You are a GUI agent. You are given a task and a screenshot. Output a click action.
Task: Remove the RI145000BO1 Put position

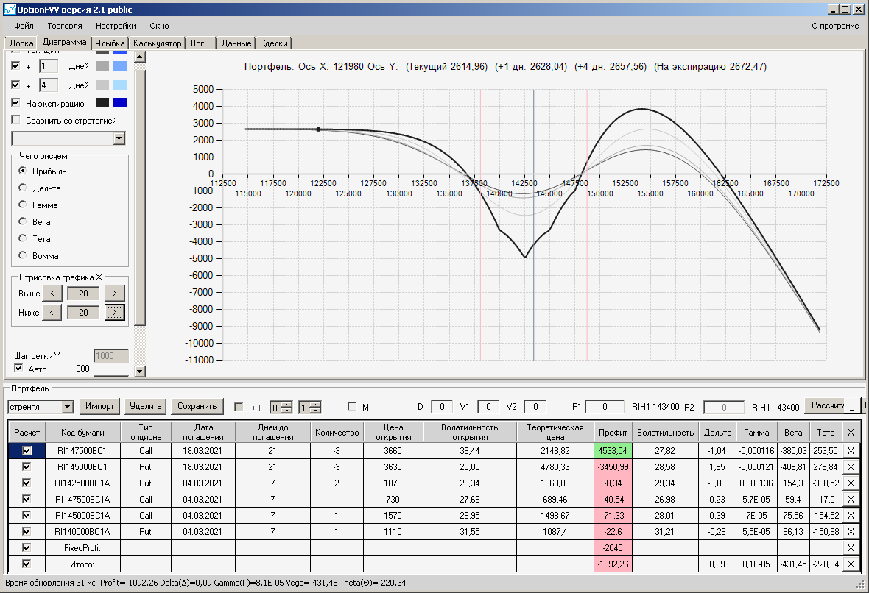(x=851, y=466)
